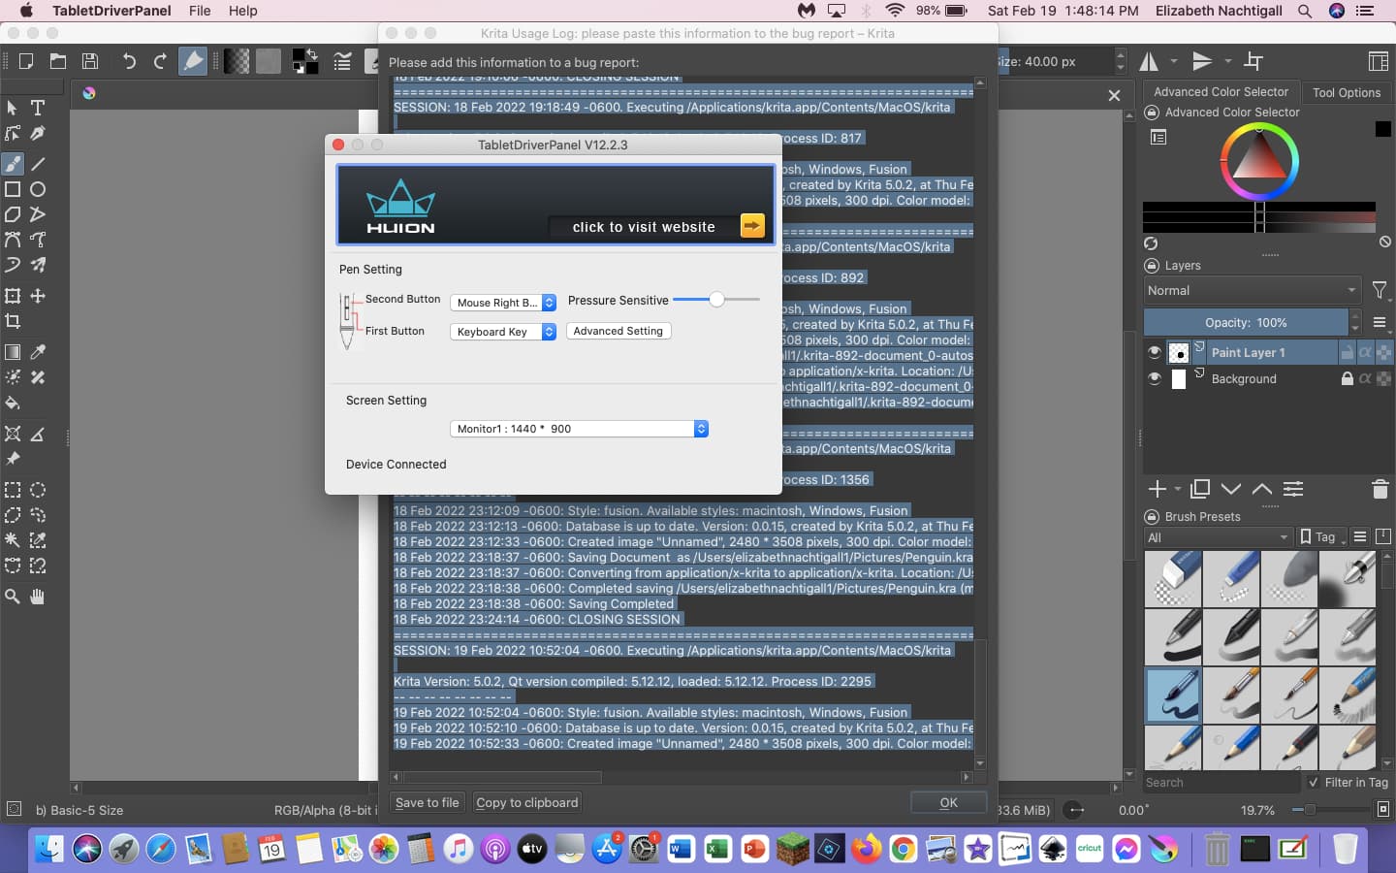This screenshot has height=873, width=1396.
Task: Save the usage log to file
Action: [x=427, y=802]
